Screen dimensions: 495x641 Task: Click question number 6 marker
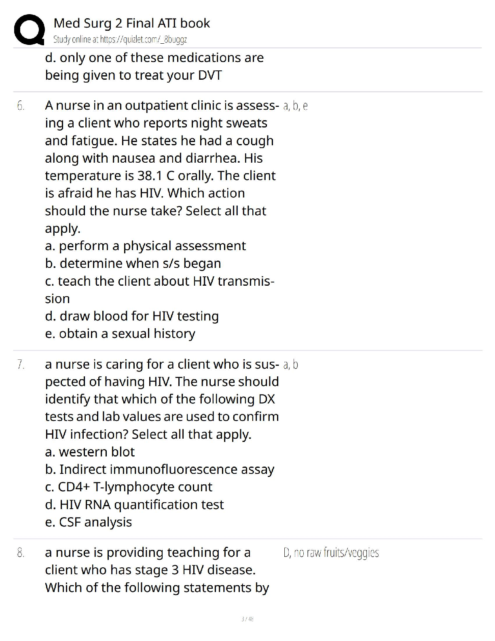tap(21, 106)
